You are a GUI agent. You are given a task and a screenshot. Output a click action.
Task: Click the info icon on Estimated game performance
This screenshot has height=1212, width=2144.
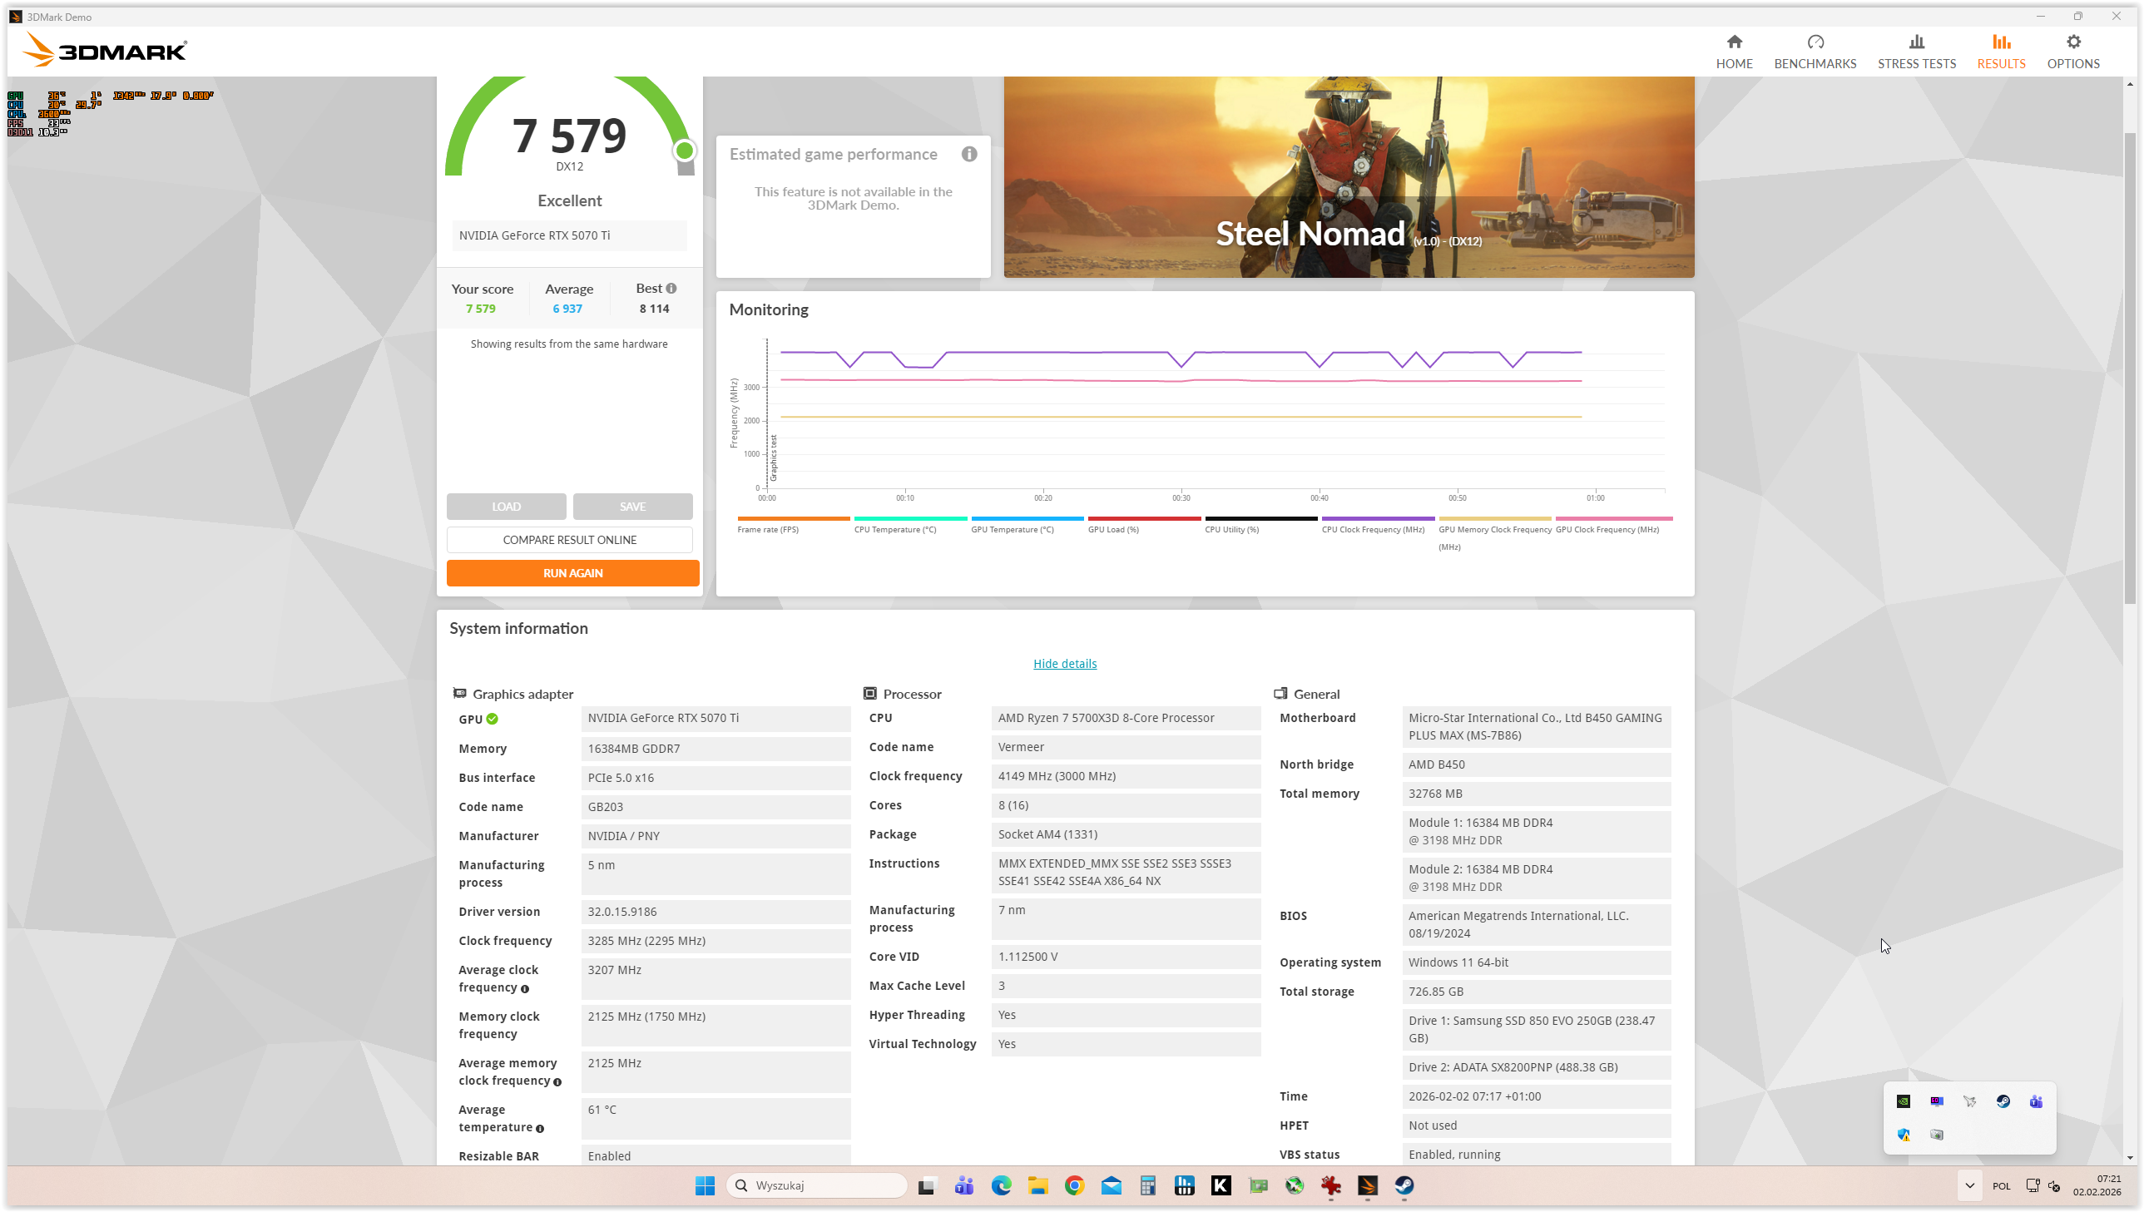tap(968, 154)
